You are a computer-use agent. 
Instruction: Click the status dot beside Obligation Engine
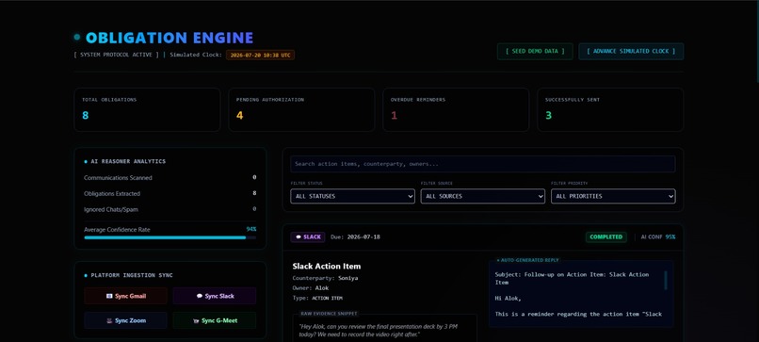click(77, 37)
